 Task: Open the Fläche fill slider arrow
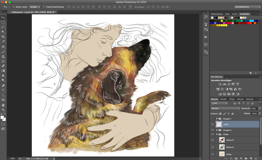click(x=260, y=114)
